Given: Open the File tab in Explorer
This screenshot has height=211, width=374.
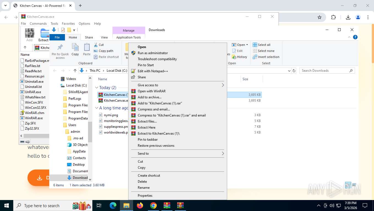Looking at the screenshot, I should click(x=57, y=37).
